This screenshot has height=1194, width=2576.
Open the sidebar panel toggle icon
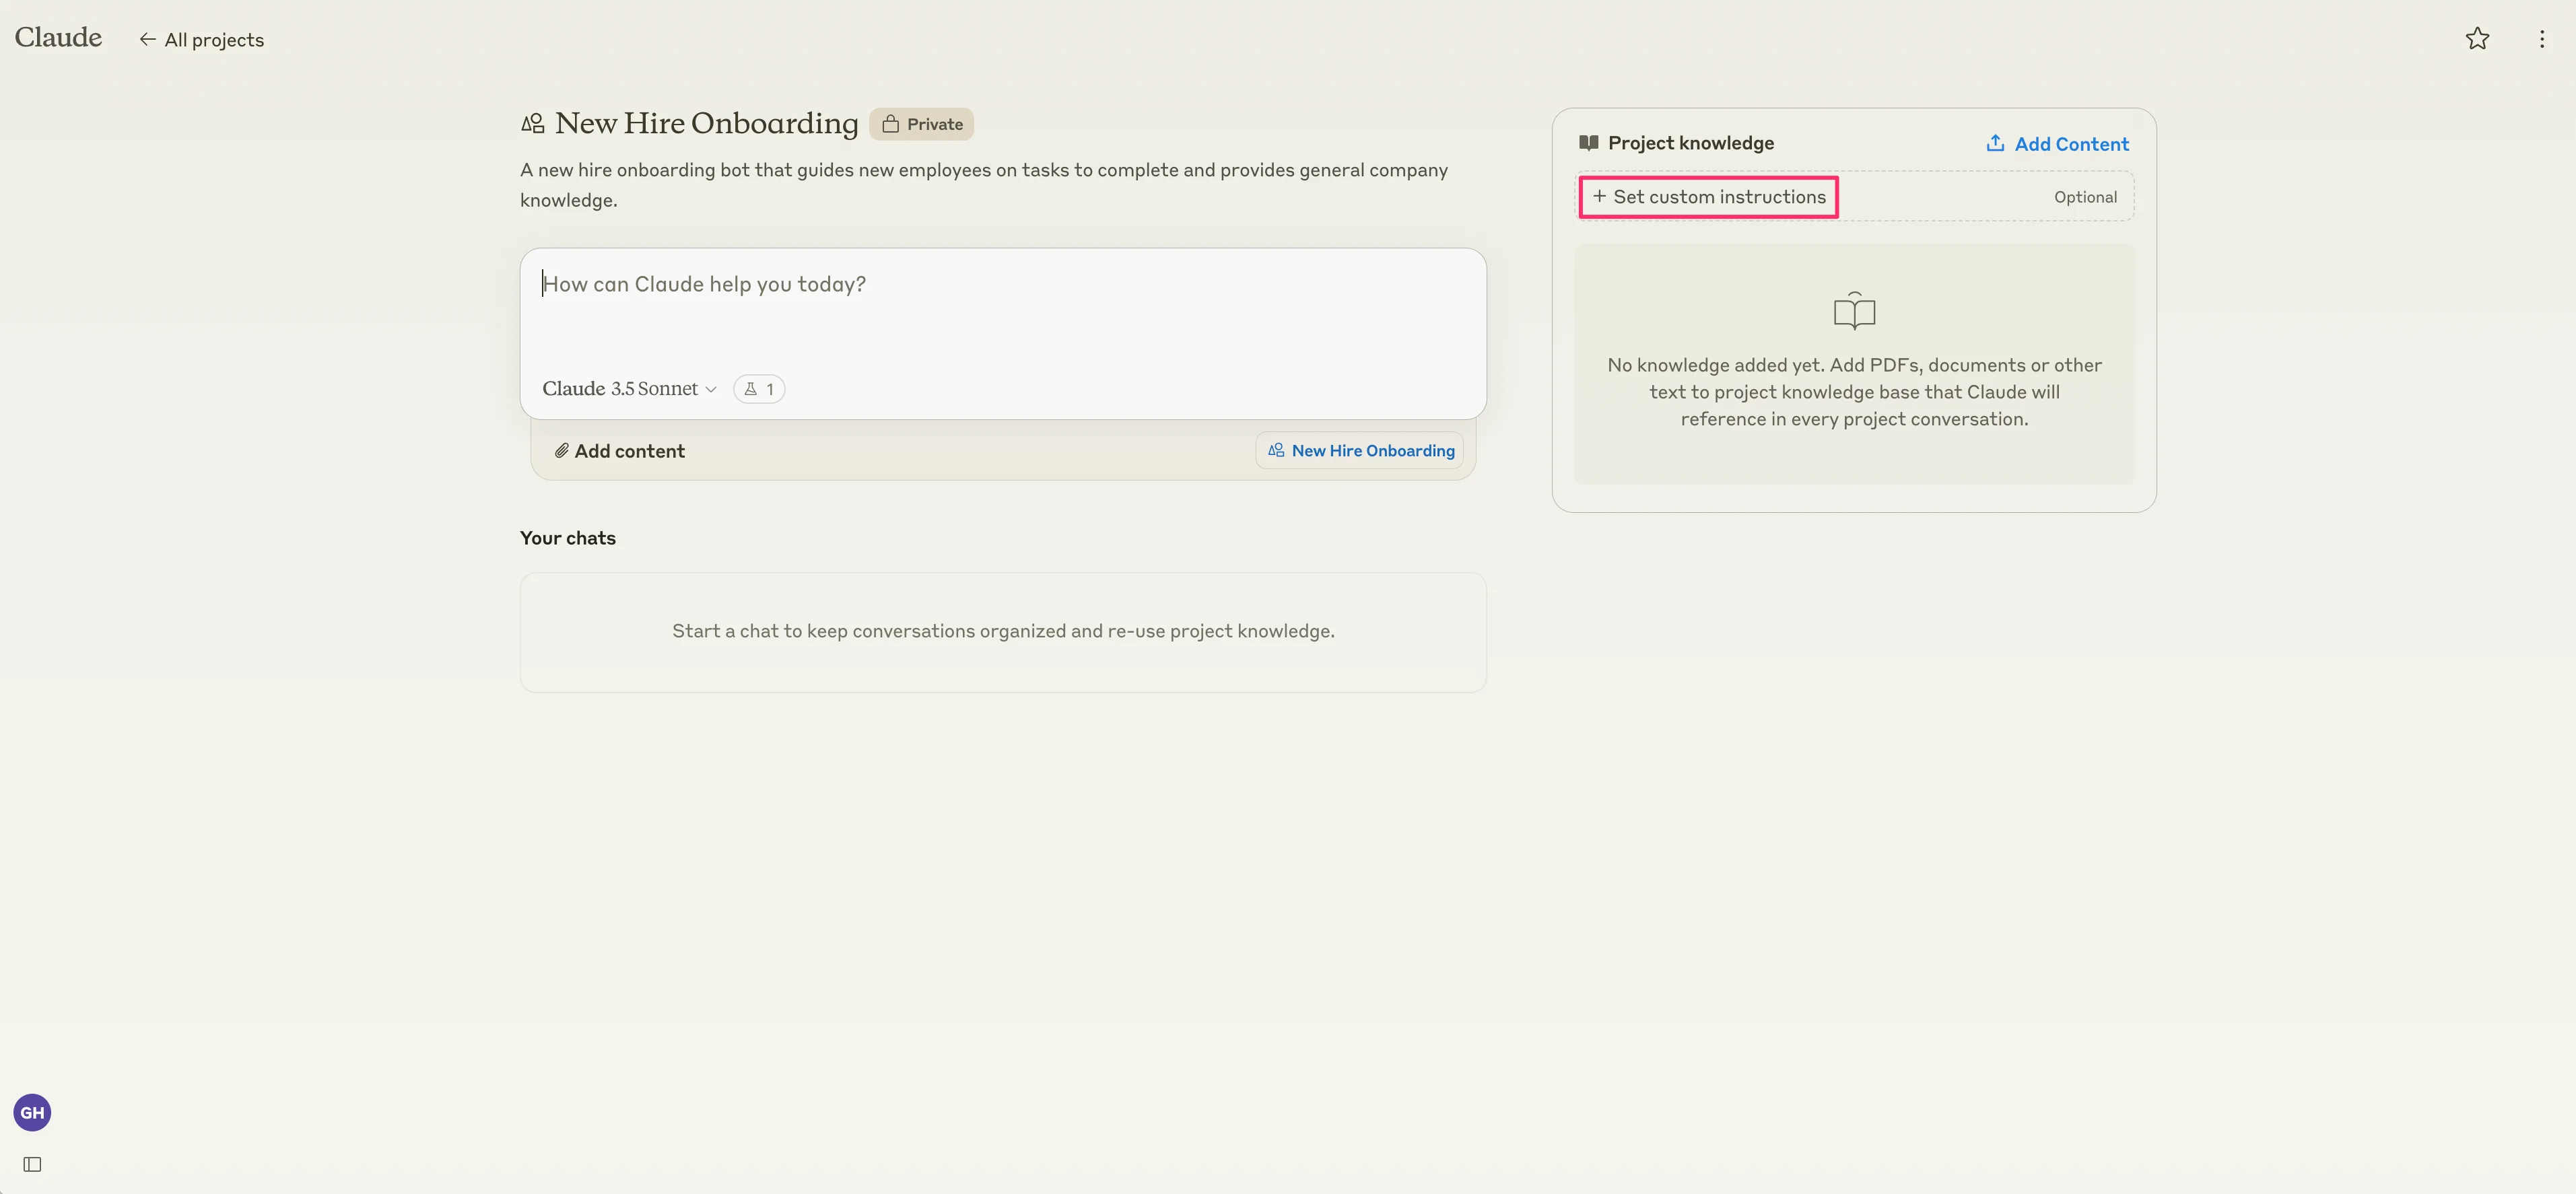tap(32, 1164)
